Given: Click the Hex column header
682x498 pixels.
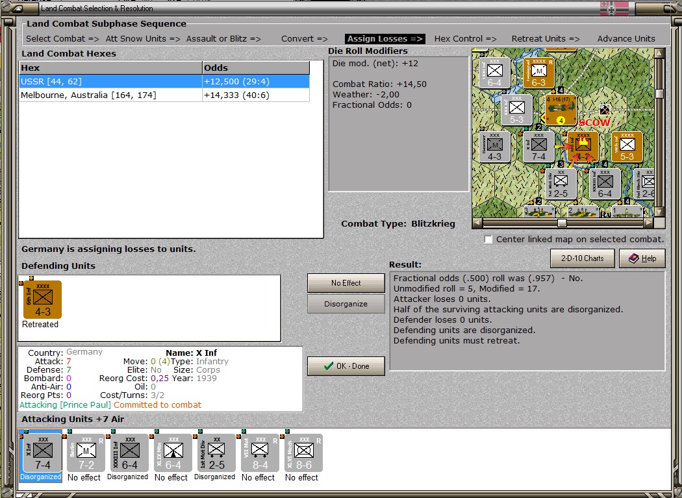Looking at the screenshot, I should tap(110, 68).
